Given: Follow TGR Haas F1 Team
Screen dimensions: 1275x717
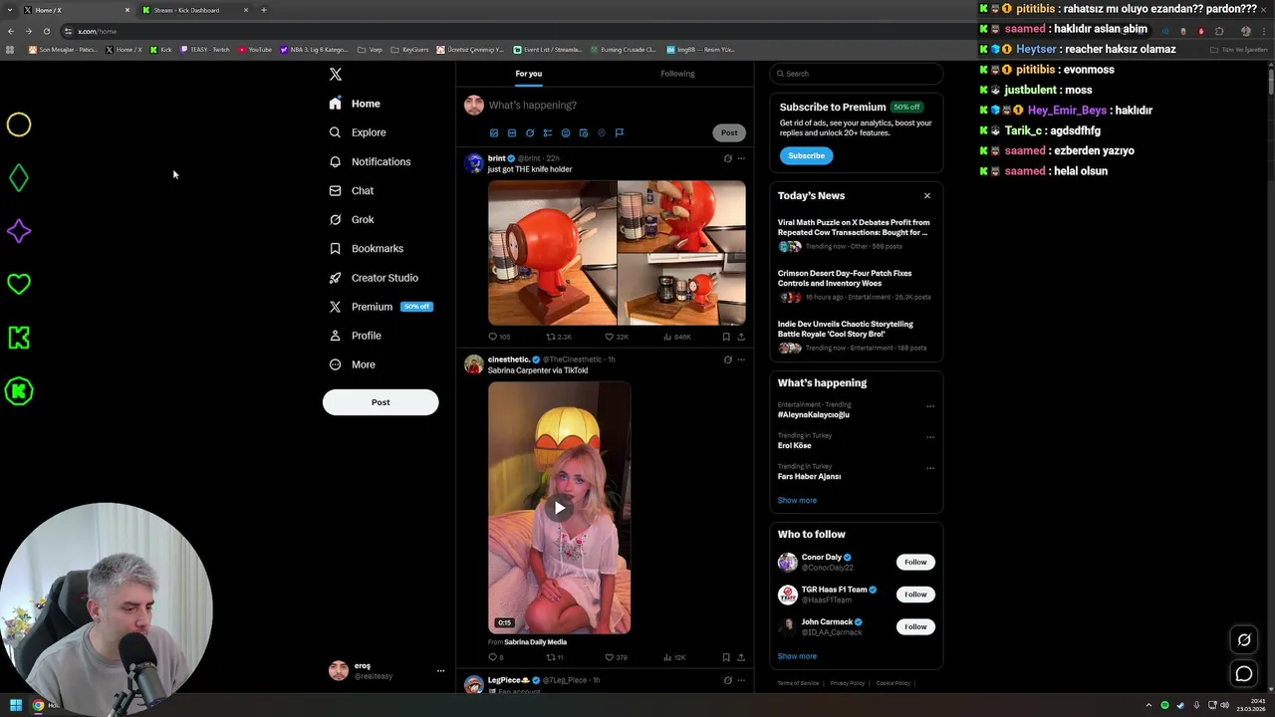Looking at the screenshot, I should (x=915, y=595).
